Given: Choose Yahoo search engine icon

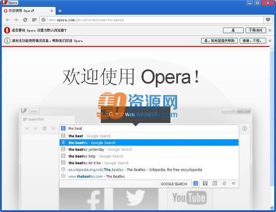Looking at the screenshot, I should click(205, 183).
